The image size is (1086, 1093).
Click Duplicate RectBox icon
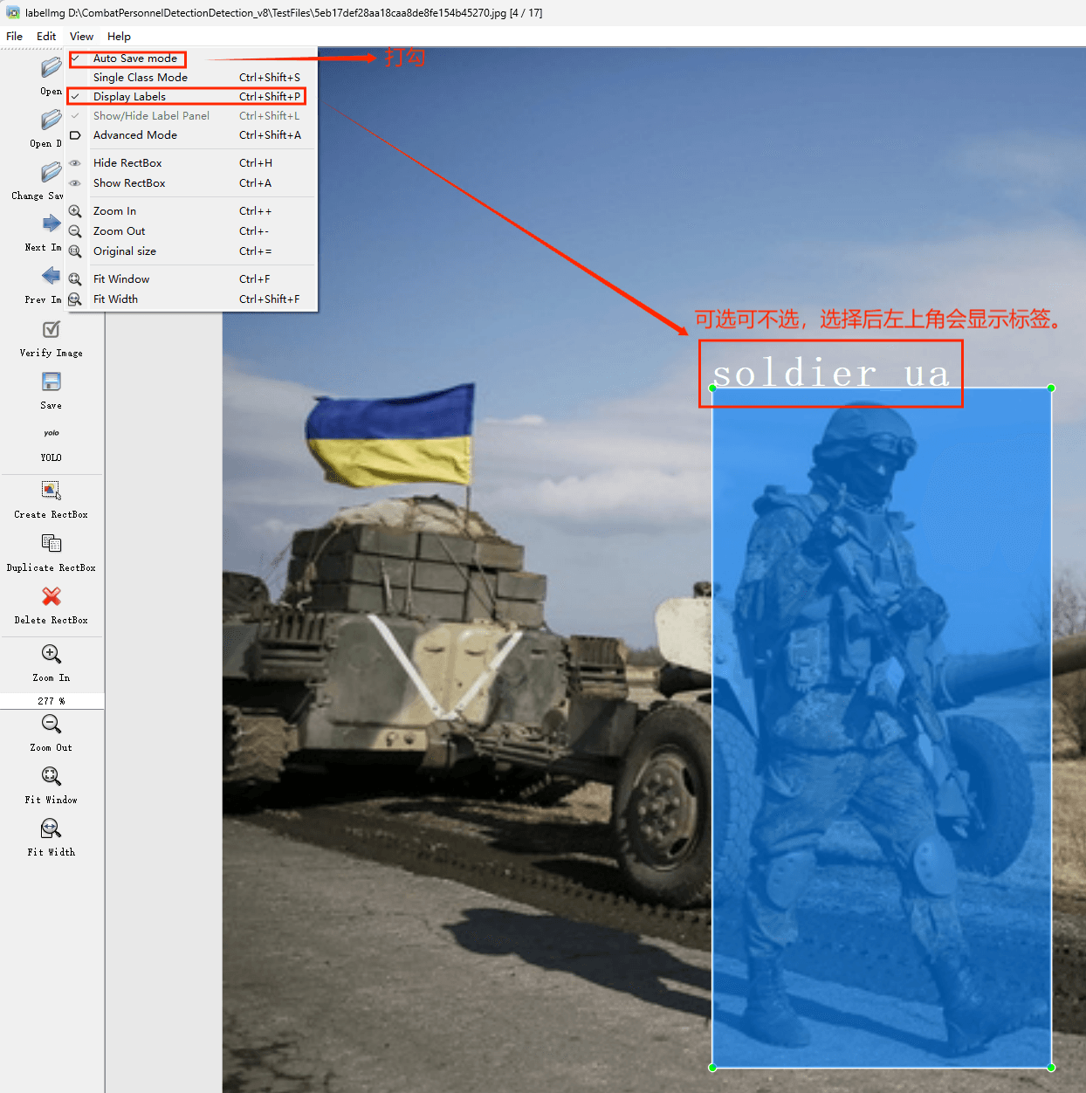(x=51, y=544)
